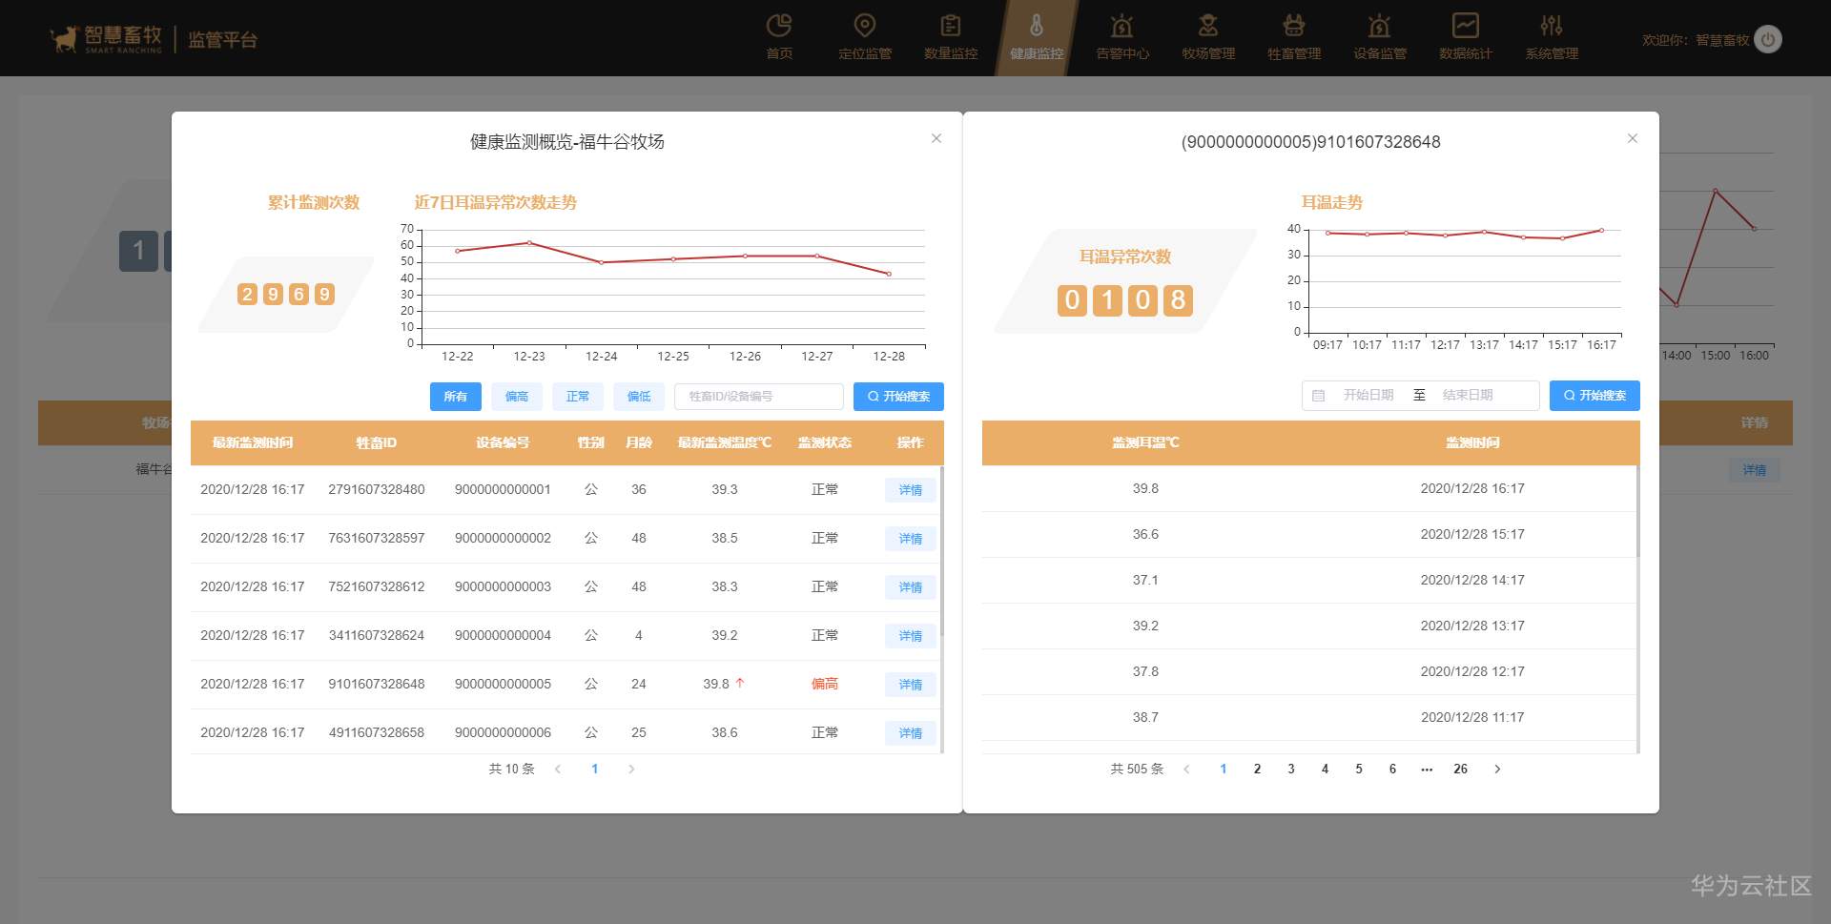
Task: Click device number 9000000000003
Action: 503,586
